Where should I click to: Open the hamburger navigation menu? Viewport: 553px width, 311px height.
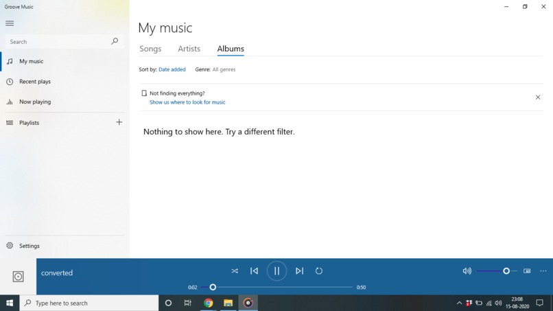point(10,23)
